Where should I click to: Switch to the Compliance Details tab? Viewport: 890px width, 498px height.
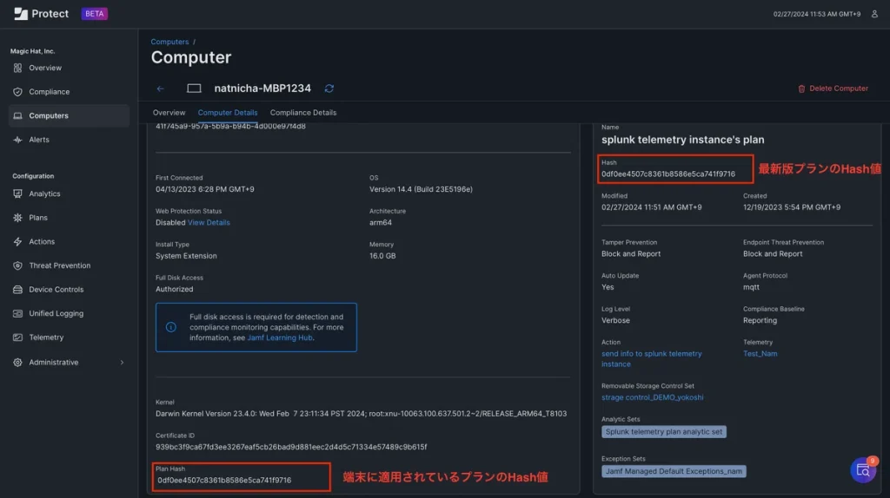tap(303, 113)
